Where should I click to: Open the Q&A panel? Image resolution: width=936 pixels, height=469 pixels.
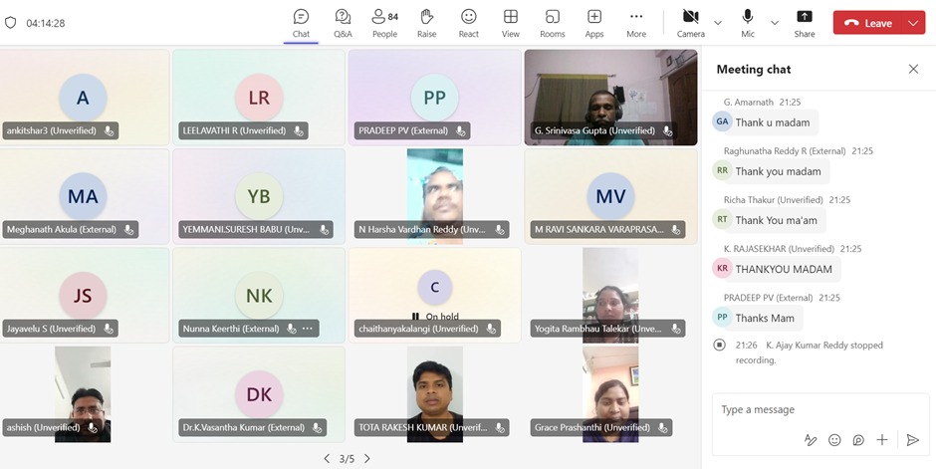point(343,23)
